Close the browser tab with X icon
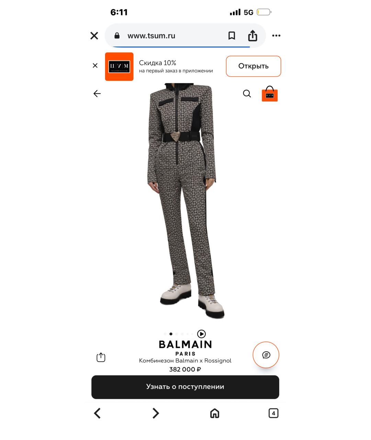 (x=94, y=36)
